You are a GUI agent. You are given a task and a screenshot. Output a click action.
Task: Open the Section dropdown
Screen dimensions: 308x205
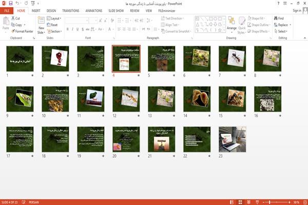coord(54,31)
